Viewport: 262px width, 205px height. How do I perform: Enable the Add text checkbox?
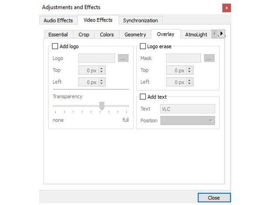[143, 97]
